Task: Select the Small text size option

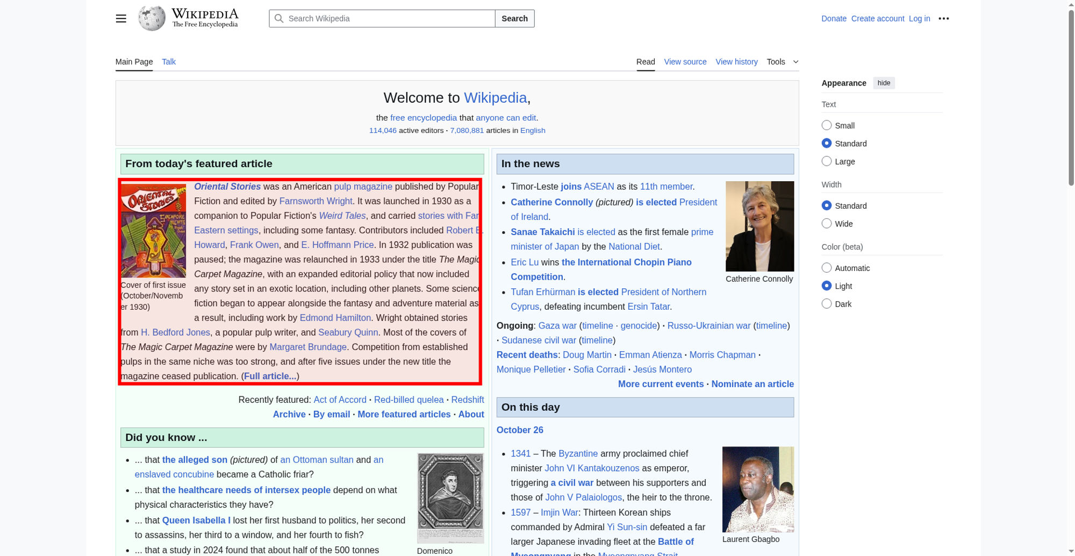Action: [827, 125]
